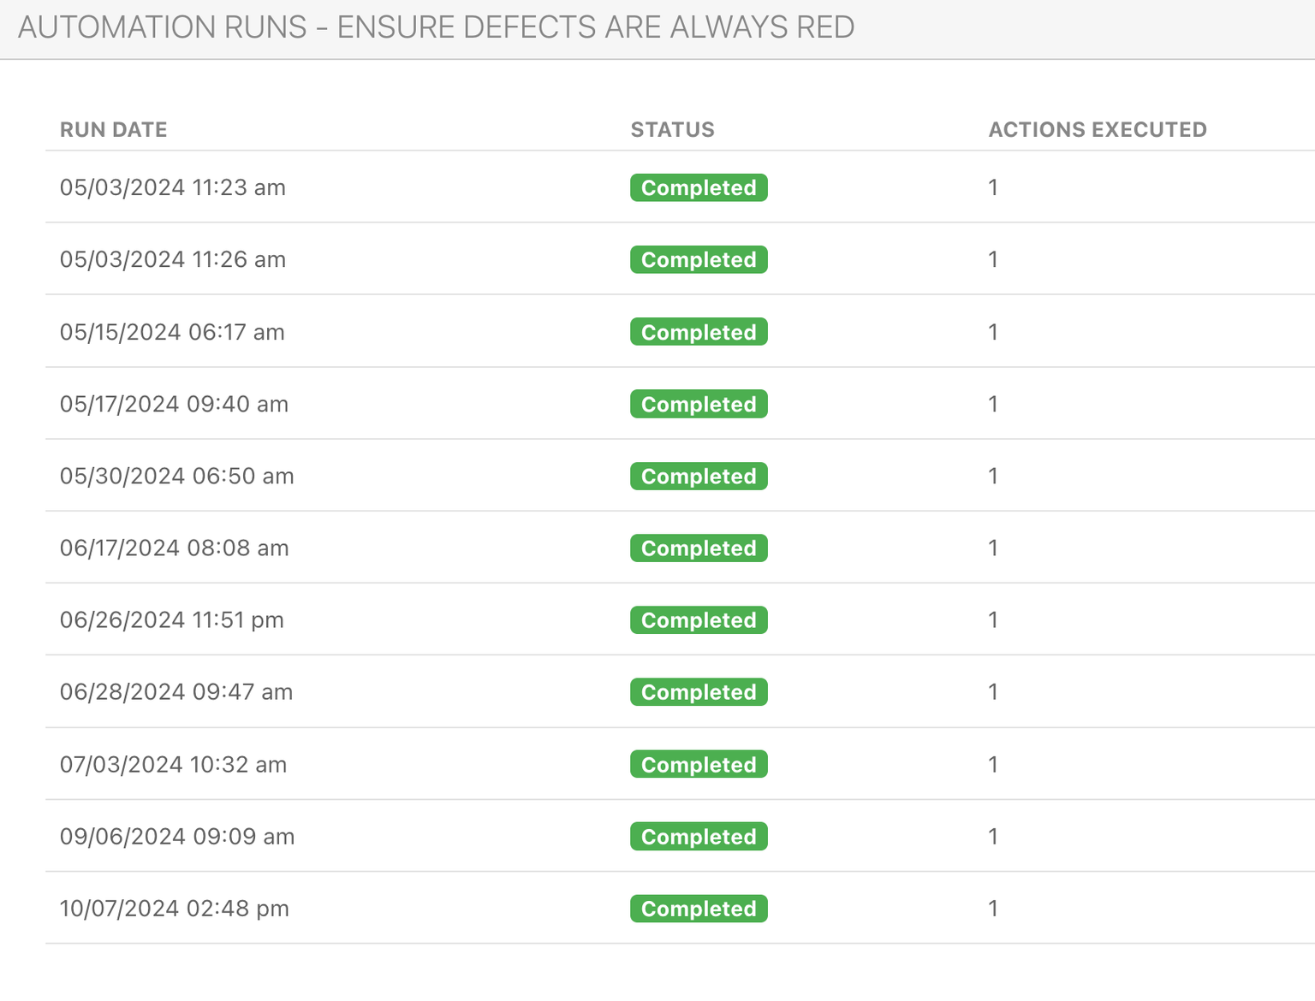Open the 06/28/2024 09:47 am run
The image size is (1315, 1001).
click(176, 691)
